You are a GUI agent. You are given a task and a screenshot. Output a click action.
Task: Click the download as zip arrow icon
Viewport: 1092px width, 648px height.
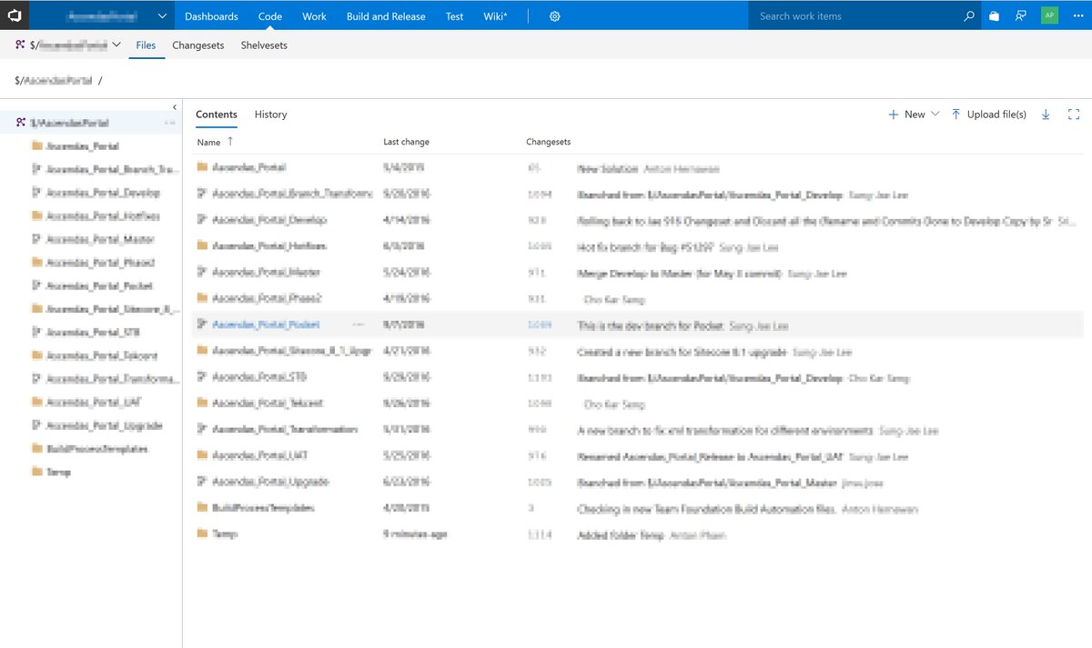click(x=1046, y=115)
